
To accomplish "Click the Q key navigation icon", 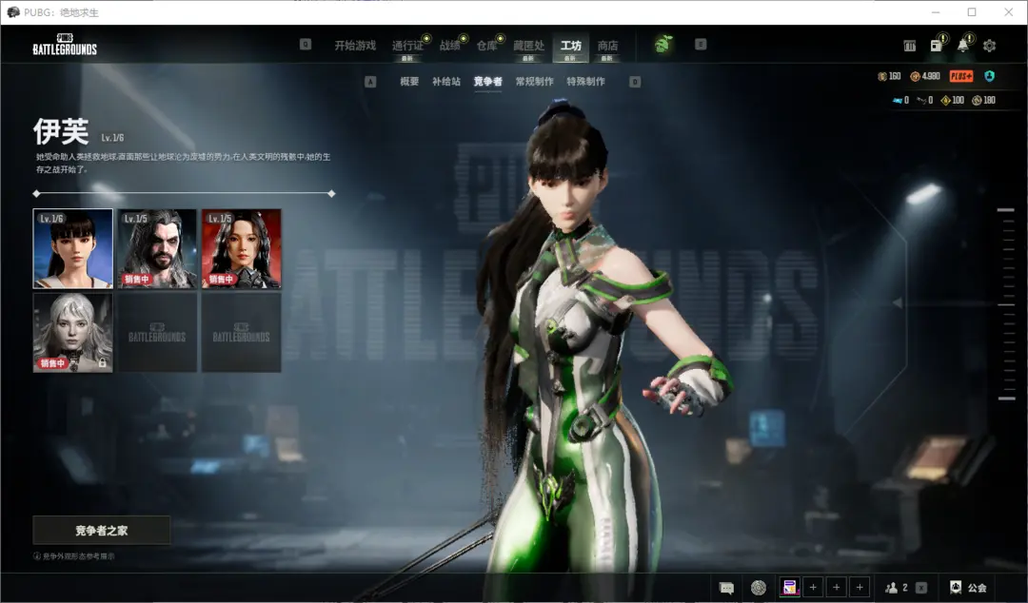I will click(x=306, y=45).
